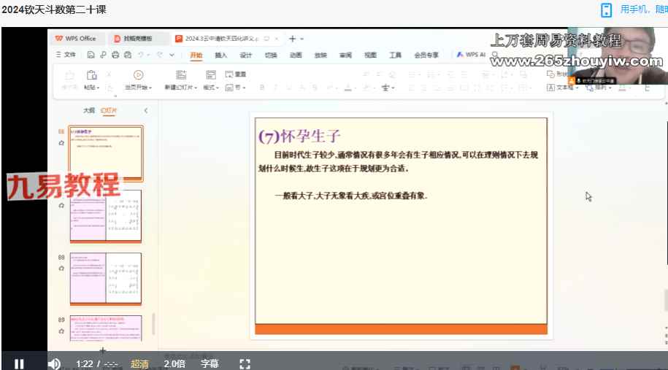
Task: Collapse the slide thumbnail panel arrow
Action: pyautogui.click(x=145, y=110)
